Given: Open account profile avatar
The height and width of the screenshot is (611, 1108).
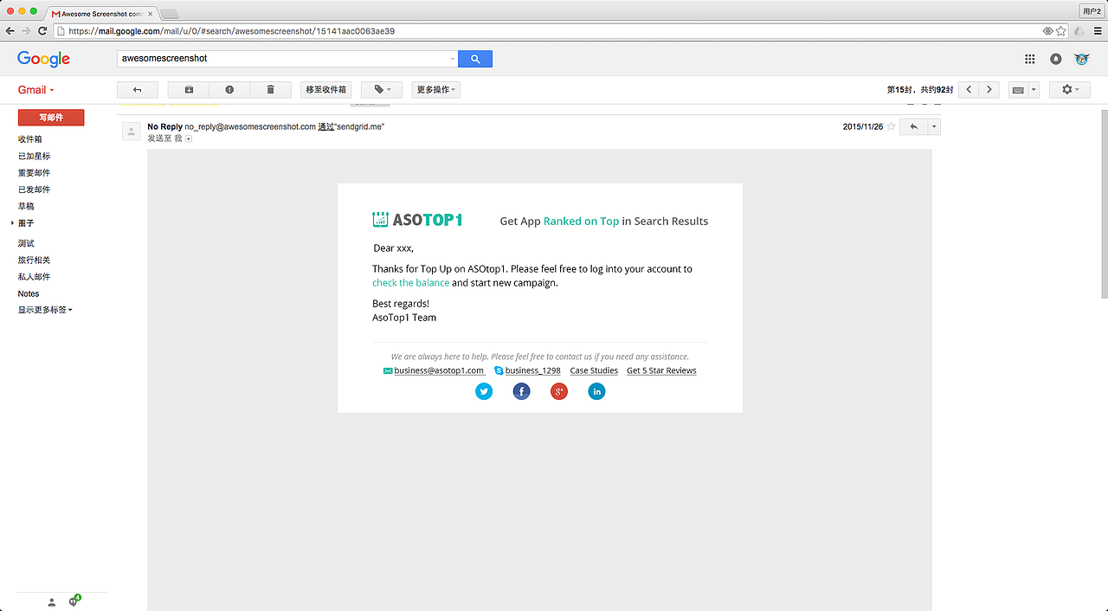Looking at the screenshot, I should tap(1082, 59).
